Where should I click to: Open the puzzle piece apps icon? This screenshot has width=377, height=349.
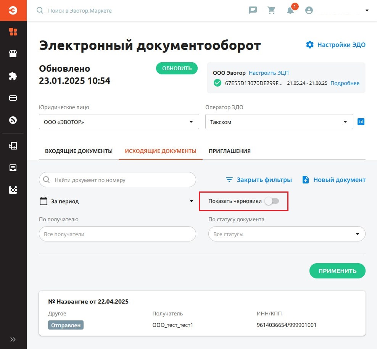coord(13,76)
